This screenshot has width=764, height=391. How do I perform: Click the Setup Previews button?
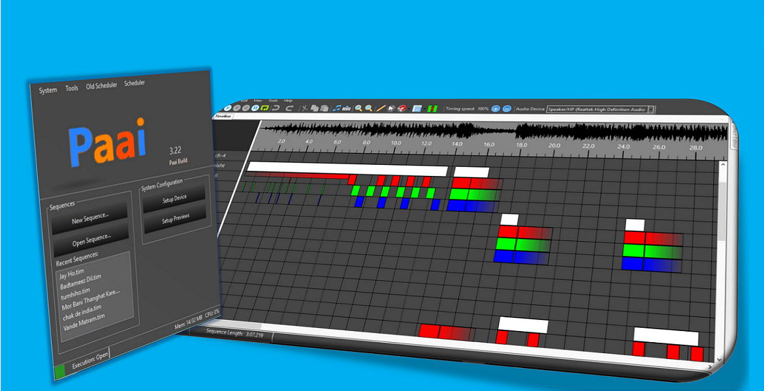tap(175, 219)
